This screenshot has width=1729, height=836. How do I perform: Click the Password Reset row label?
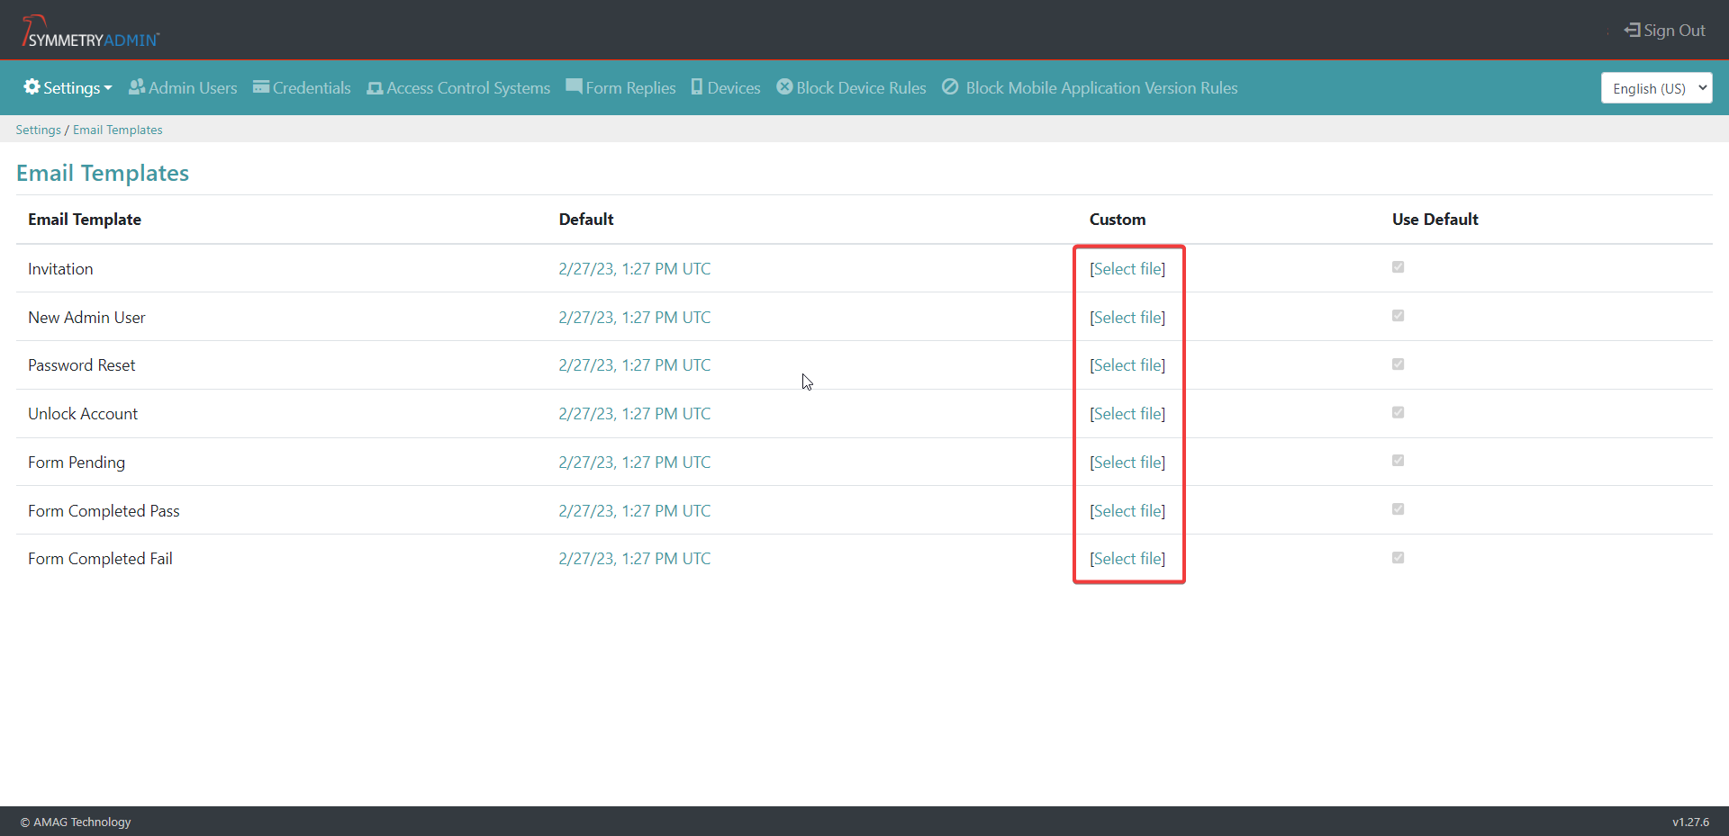82,365
